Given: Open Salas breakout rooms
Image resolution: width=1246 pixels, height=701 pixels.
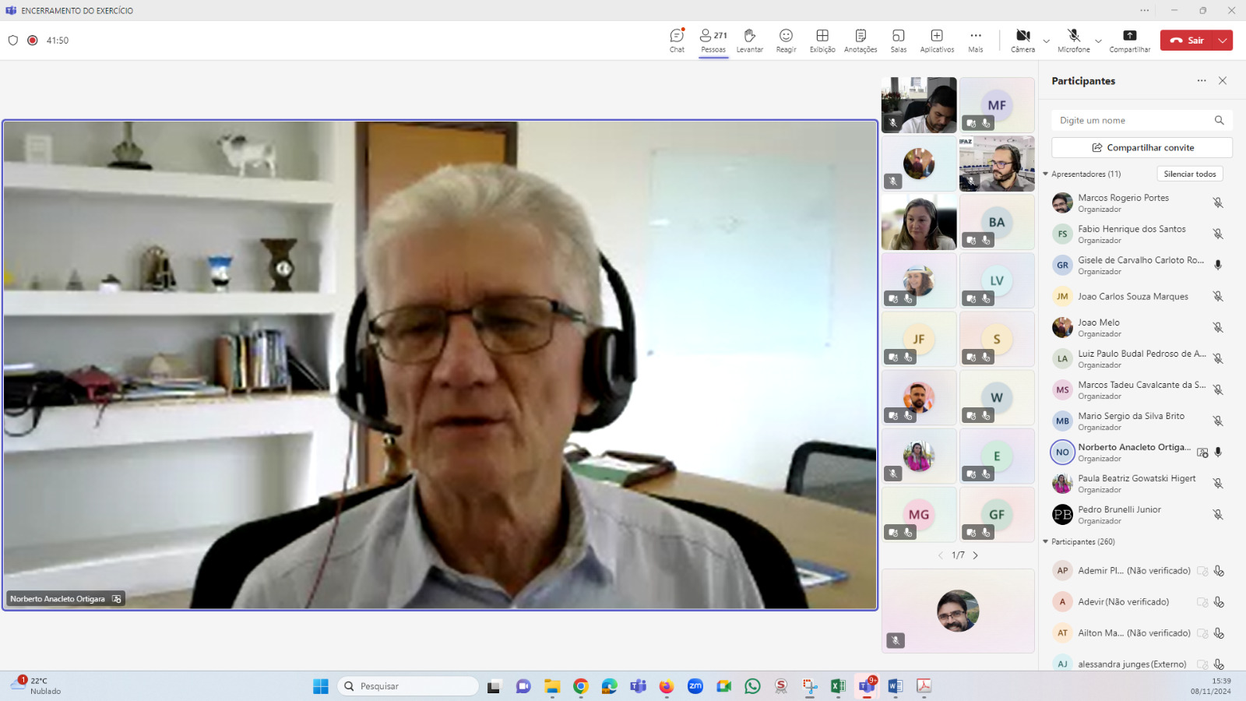Looking at the screenshot, I should pyautogui.click(x=899, y=41).
